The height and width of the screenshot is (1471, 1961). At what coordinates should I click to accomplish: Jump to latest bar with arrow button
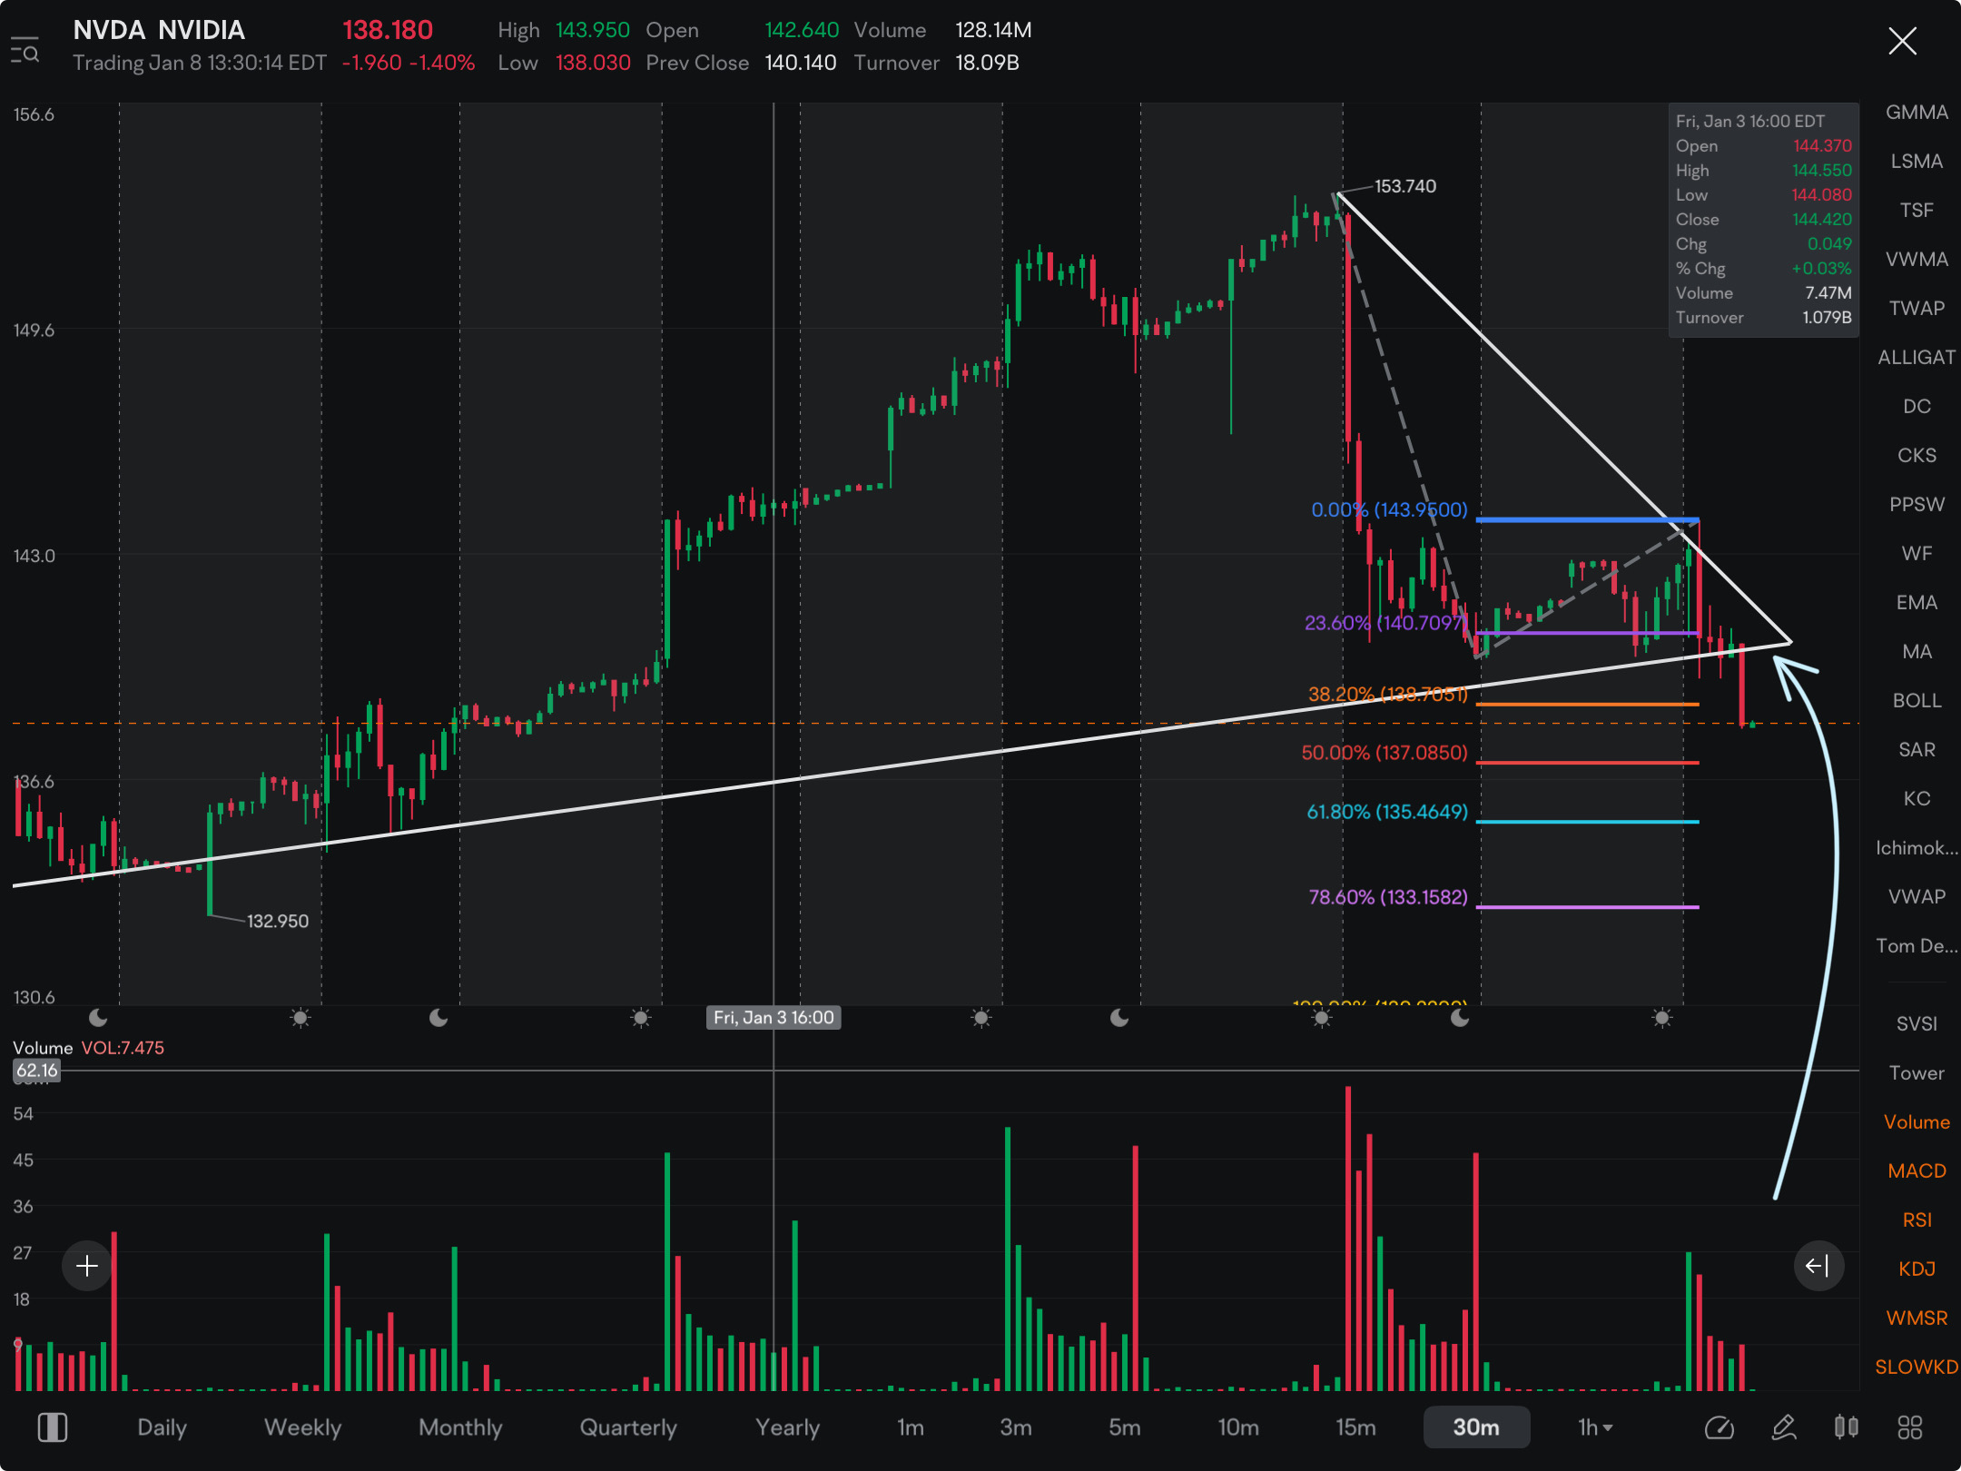click(1818, 1266)
